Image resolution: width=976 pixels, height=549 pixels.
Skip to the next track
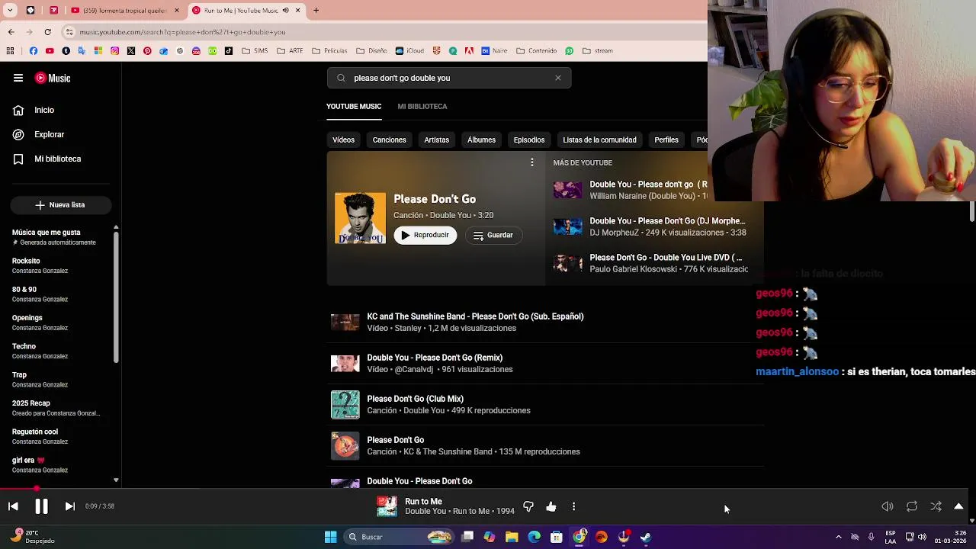[x=69, y=506]
